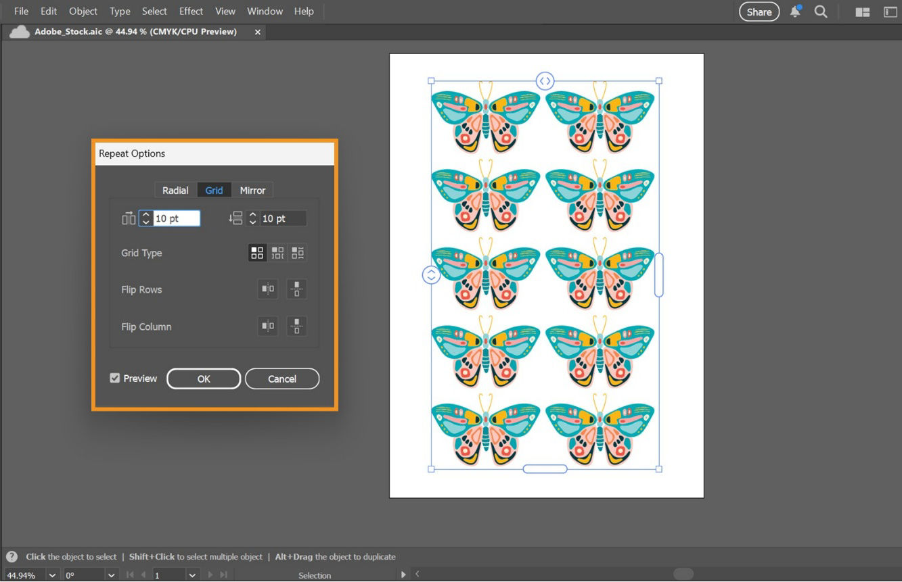Open the zoom level dropdown showing 44.94%

tap(52, 575)
